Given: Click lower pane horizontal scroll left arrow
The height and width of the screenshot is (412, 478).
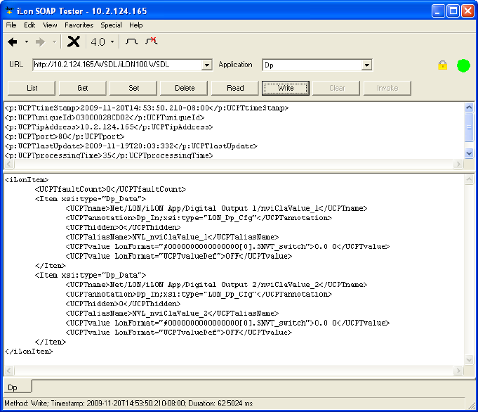Looking at the screenshot, I should point(9,371).
